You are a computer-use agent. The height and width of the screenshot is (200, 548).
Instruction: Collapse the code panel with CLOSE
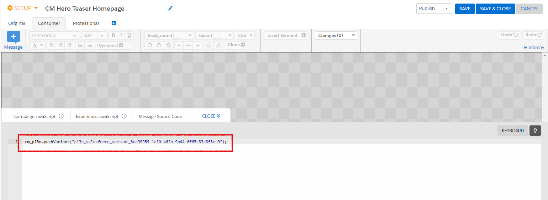point(211,116)
